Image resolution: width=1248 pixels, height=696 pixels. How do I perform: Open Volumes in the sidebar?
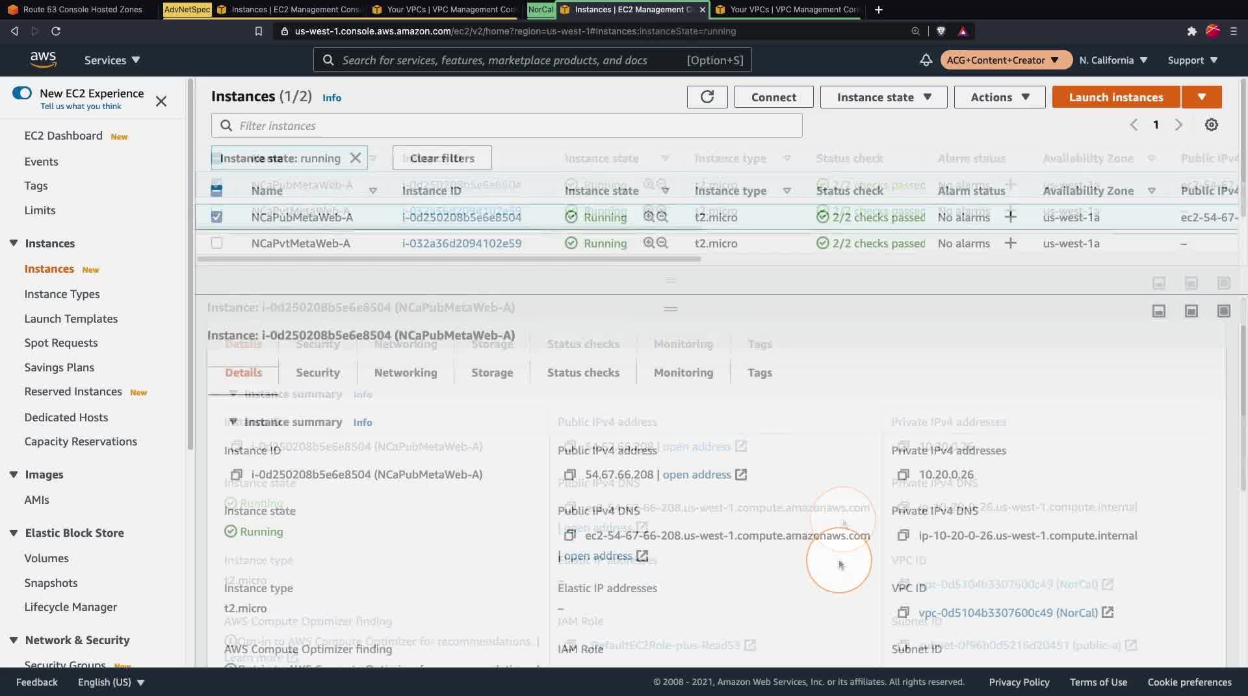46,558
